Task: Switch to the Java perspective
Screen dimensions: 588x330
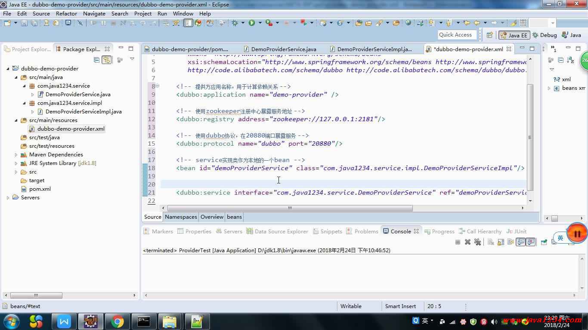Action: tap(572, 35)
